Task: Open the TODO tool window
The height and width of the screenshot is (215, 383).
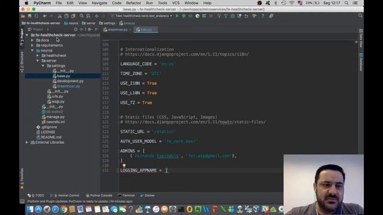Action: [36, 195]
